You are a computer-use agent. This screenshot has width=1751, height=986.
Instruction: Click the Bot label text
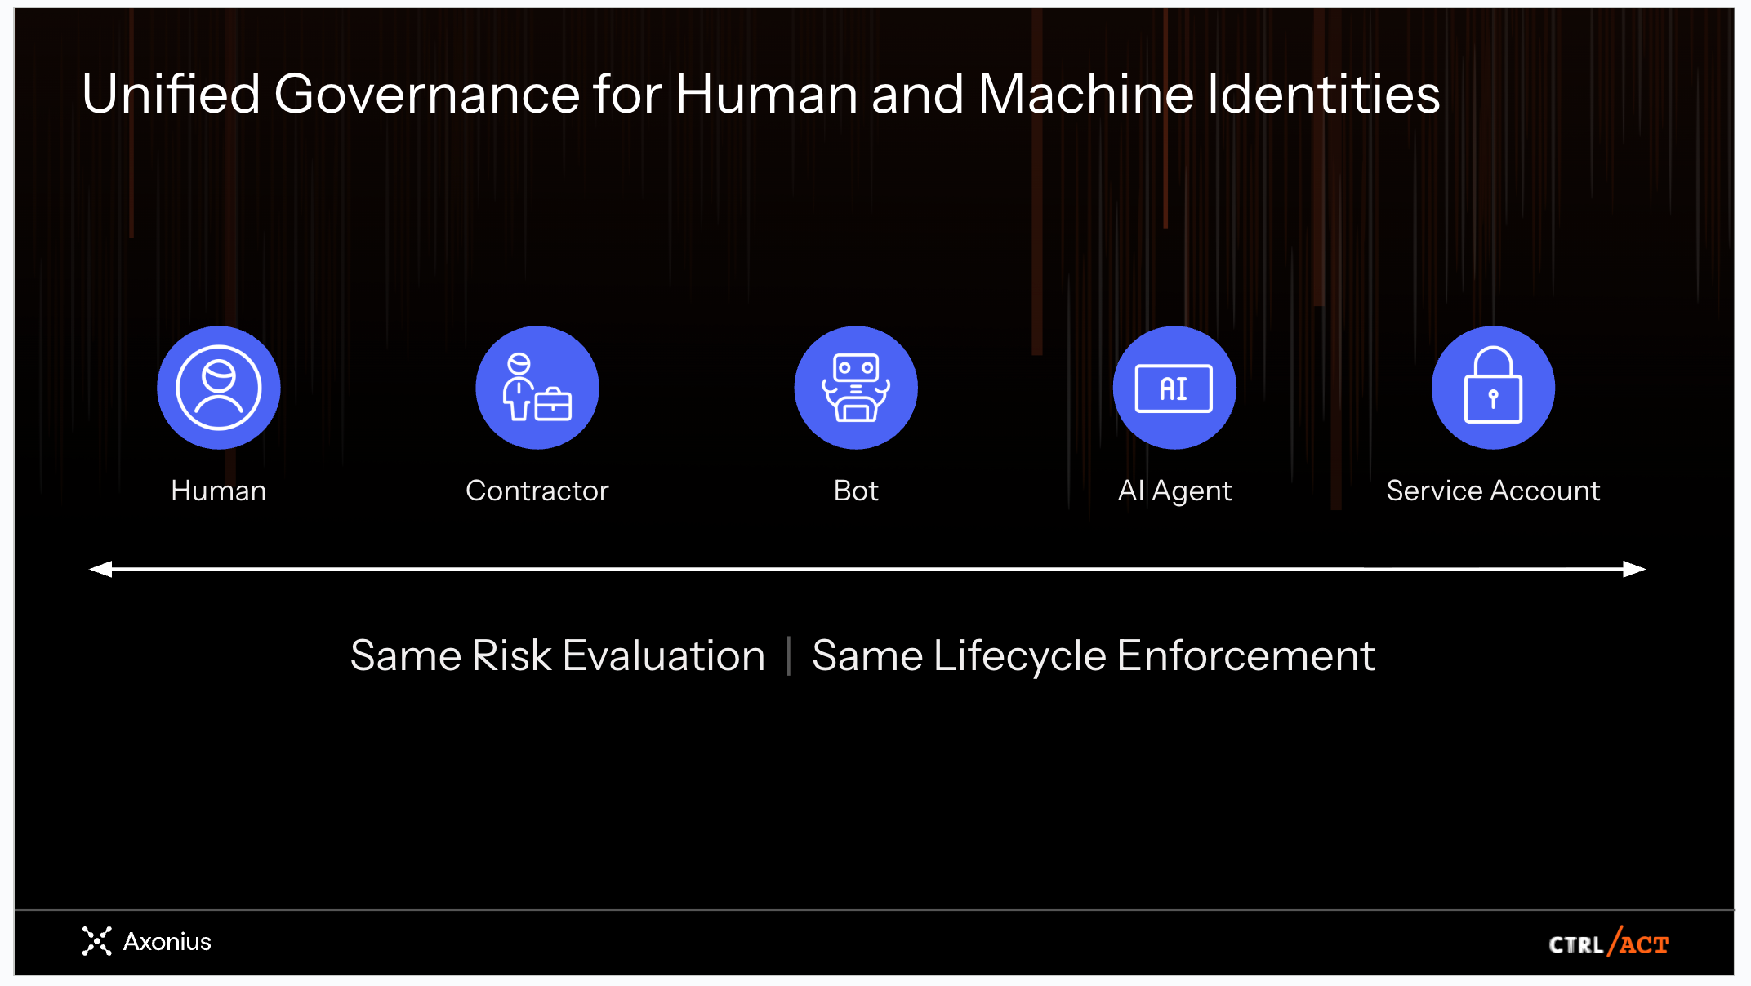point(856,491)
